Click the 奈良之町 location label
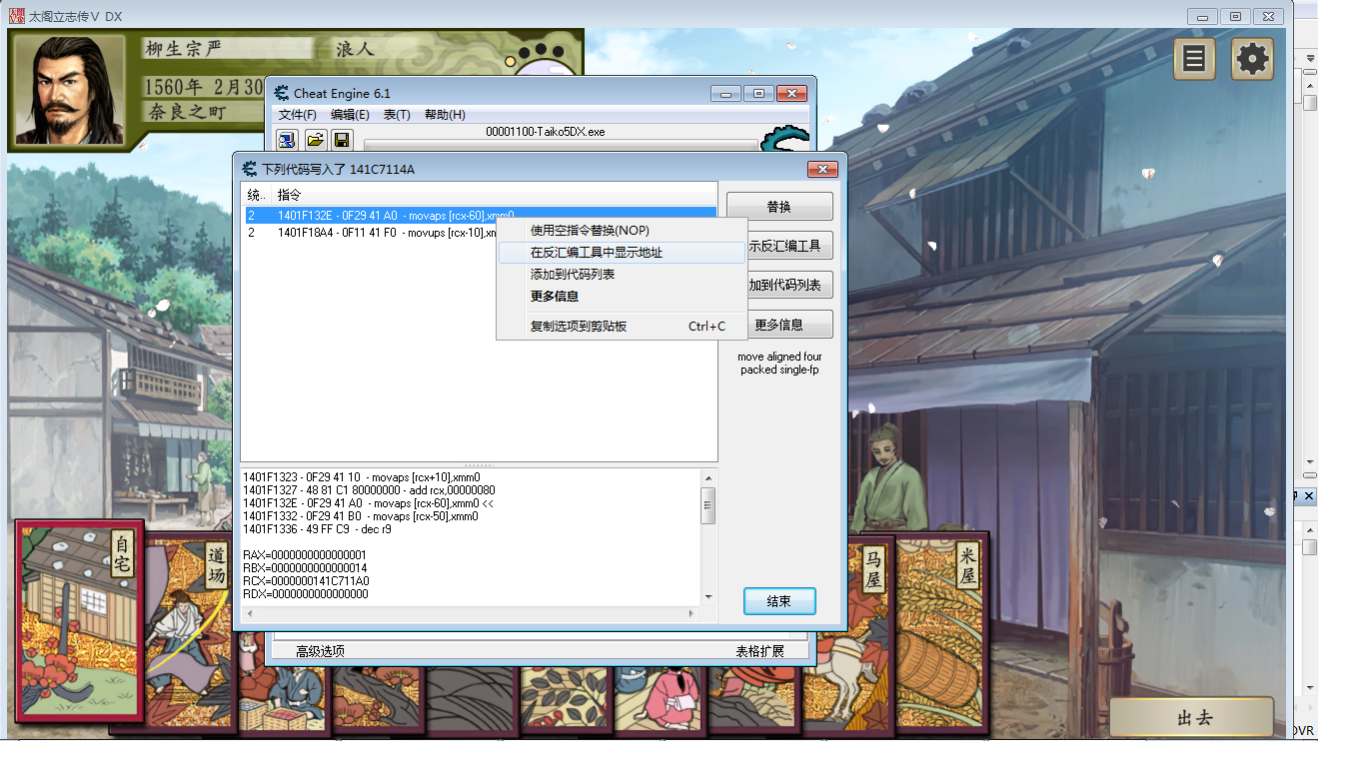Image resolution: width=1359 pixels, height=767 pixels. click(x=188, y=111)
